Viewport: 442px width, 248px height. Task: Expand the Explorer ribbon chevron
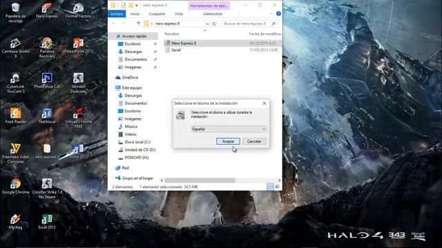click(271, 14)
